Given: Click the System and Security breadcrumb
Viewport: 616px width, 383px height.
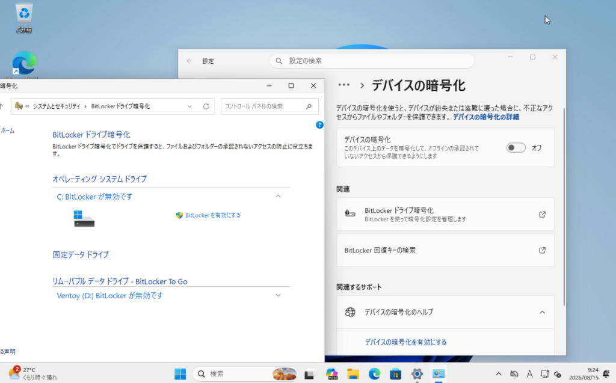Looking at the screenshot, I should click(57, 106).
